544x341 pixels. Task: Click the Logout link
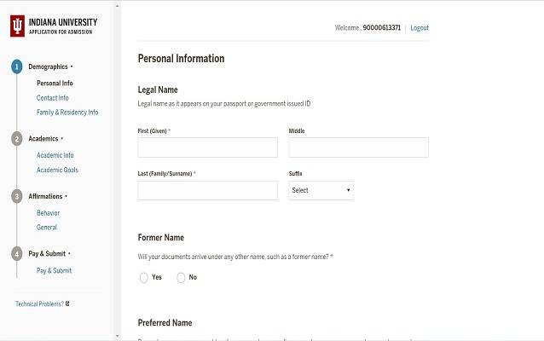click(x=420, y=28)
